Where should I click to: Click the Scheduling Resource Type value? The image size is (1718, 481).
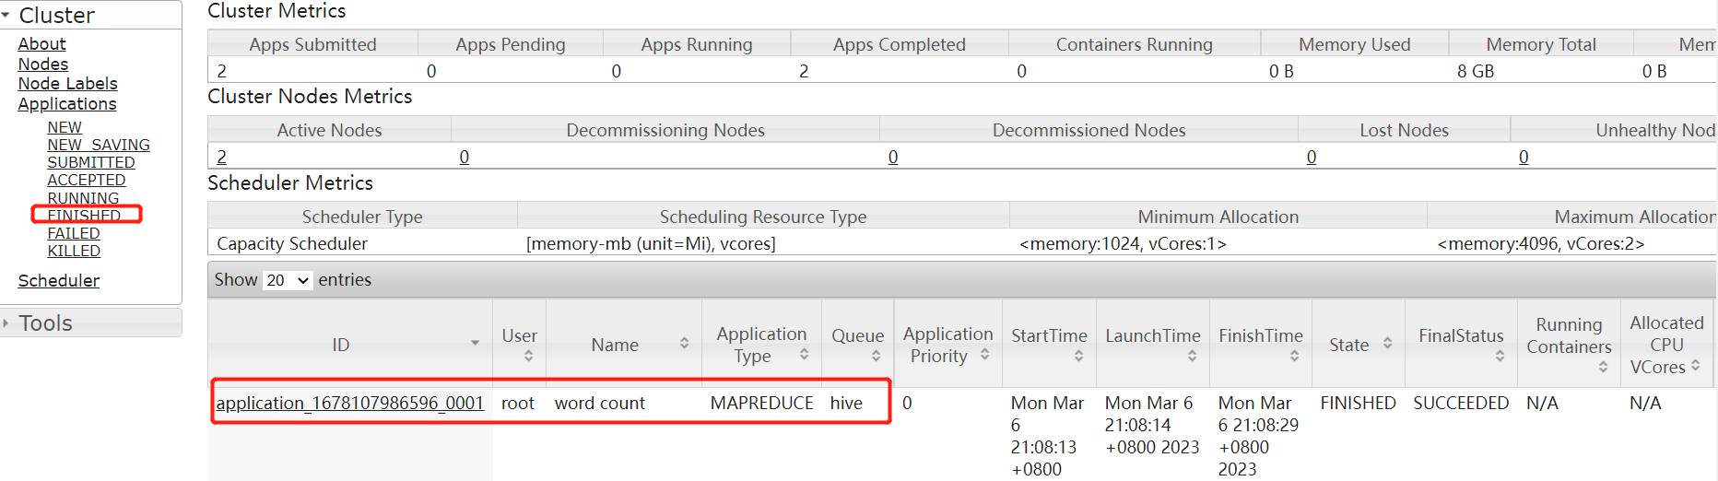[651, 243]
